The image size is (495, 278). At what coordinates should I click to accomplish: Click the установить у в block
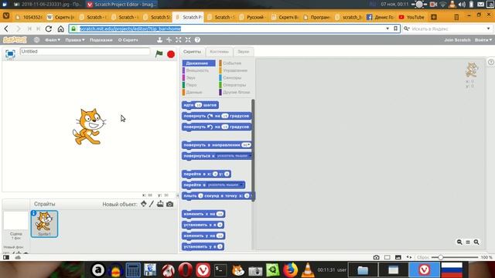coord(203,246)
